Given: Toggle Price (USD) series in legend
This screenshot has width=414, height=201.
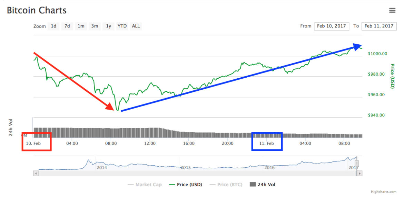Looking at the screenshot, I should [x=186, y=185].
